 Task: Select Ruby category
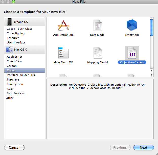pos(25,89)
